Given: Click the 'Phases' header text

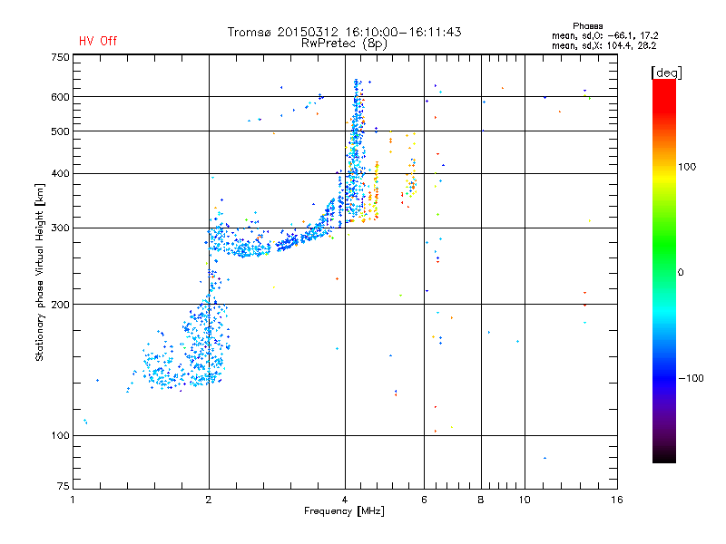Looking at the screenshot, I should pos(587,26).
